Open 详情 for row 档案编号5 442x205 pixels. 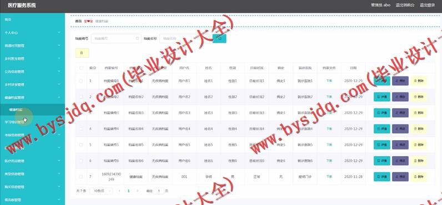coord(382,145)
